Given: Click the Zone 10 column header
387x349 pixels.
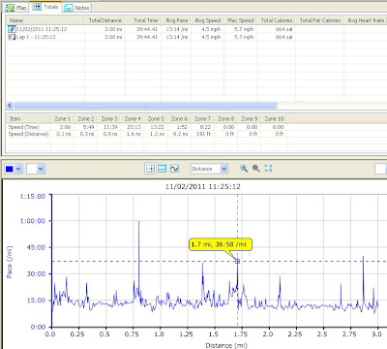Looking at the screenshot, I should (x=274, y=119).
